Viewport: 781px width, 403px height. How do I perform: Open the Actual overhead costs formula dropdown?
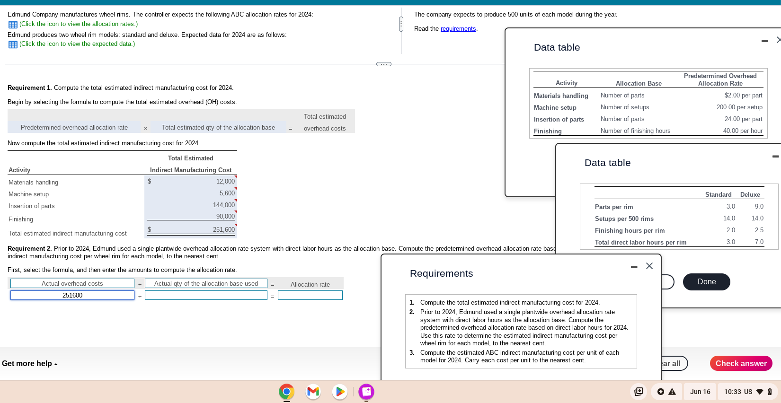click(x=72, y=283)
